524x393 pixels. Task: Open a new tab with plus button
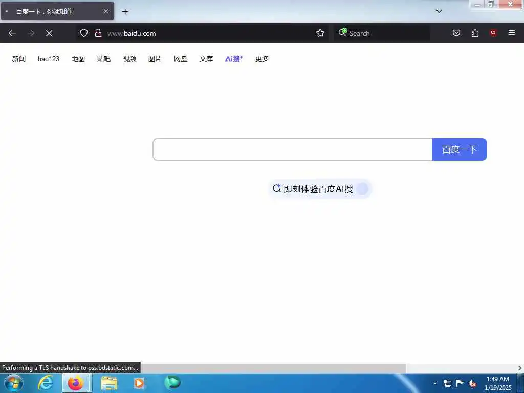click(125, 12)
